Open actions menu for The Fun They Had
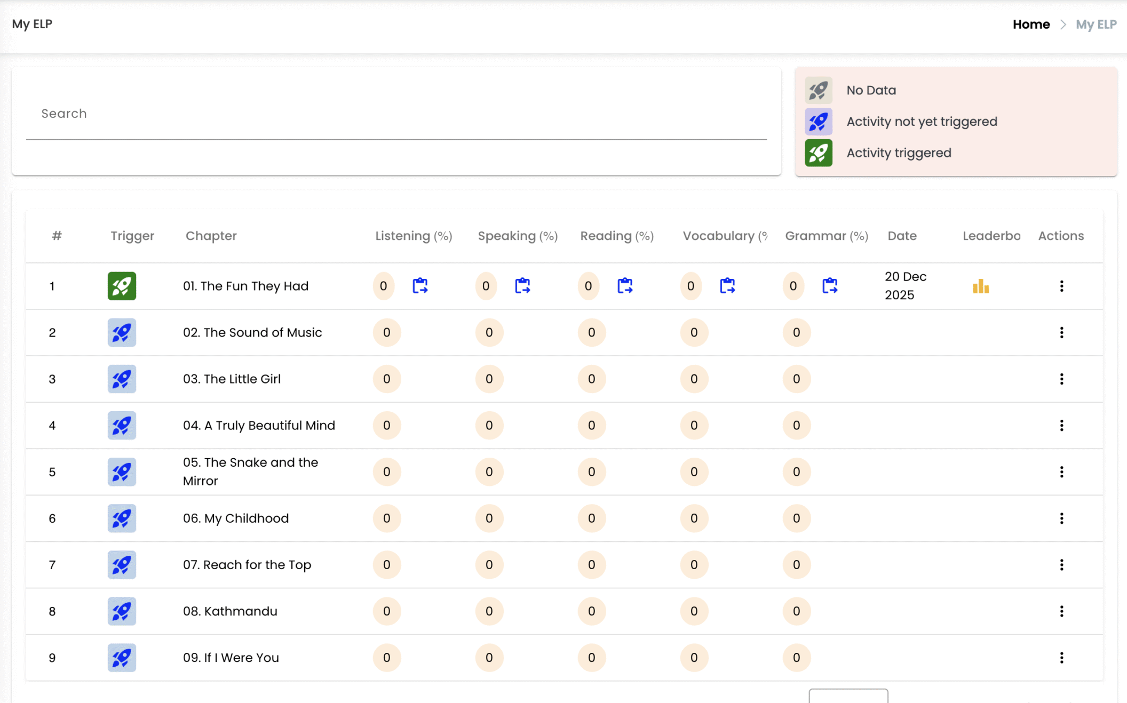This screenshot has height=703, width=1127. 1061,286
